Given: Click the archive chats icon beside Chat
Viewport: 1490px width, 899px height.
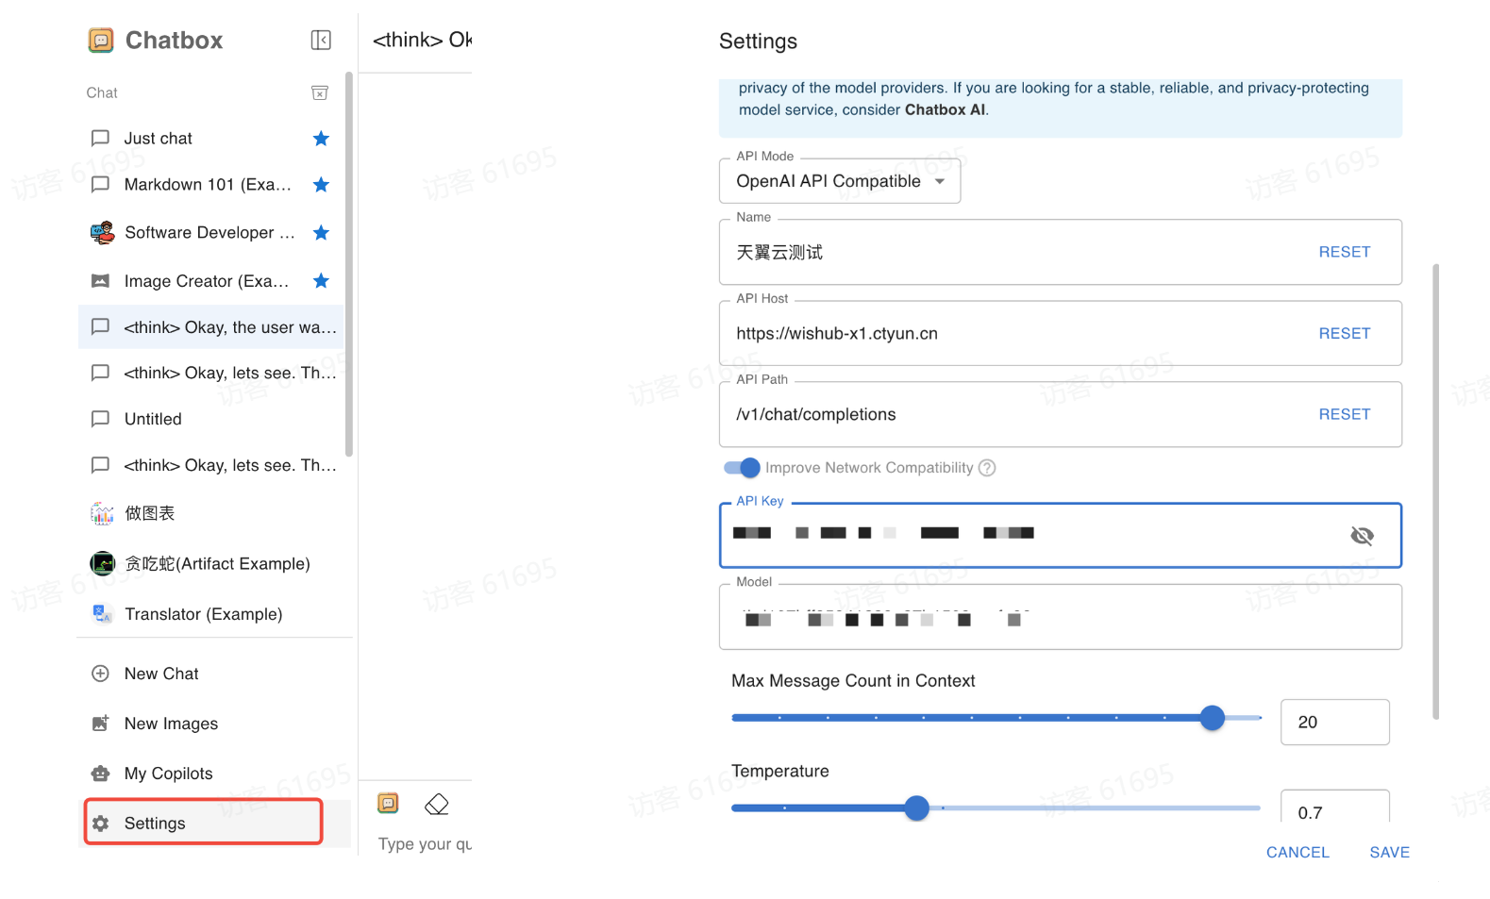Looking at the screenshot, I should [320, 92].
